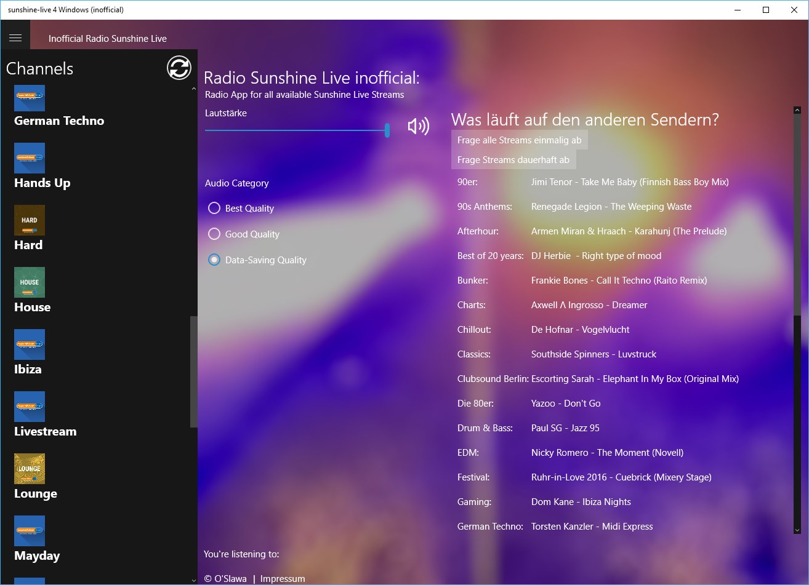Click the 'EDM:' station label
Viewport: 809px width, 585px height.
(468, 453)
